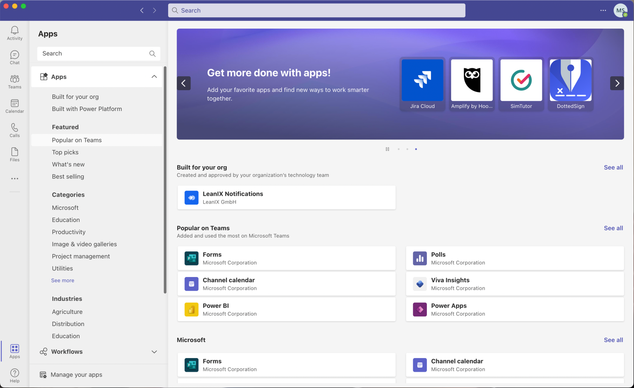Select the Distribution industry
Viewport: 634px width, 388px height.
pos(68,324)
